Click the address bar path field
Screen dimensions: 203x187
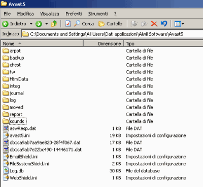coord(112,34)
